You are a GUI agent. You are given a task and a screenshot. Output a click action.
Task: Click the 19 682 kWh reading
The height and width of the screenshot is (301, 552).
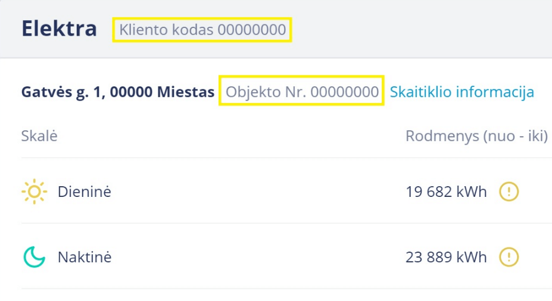tap(446, 192)
